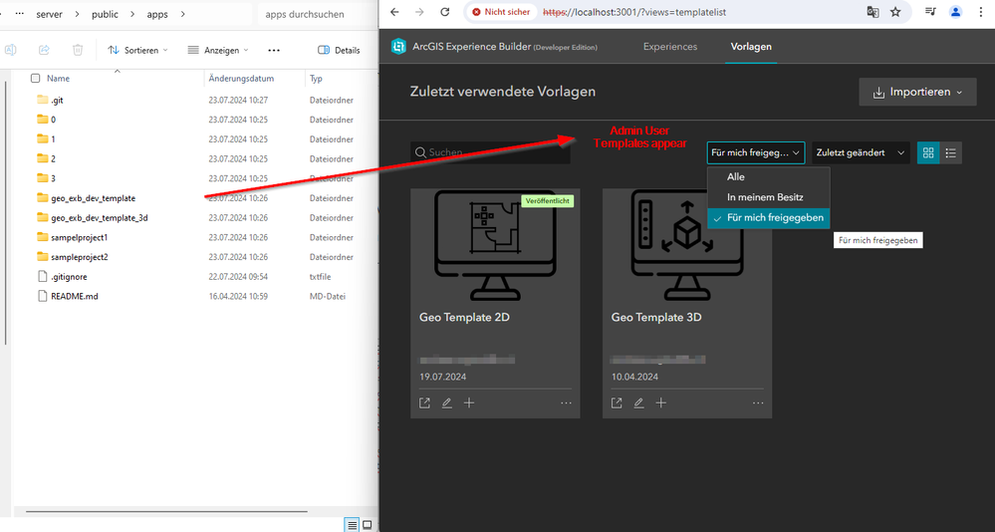The width and height of the screenshot is (995, 532).
Task: Click edit pencil icon on Geo Template 3D
Action: [639, 403]
